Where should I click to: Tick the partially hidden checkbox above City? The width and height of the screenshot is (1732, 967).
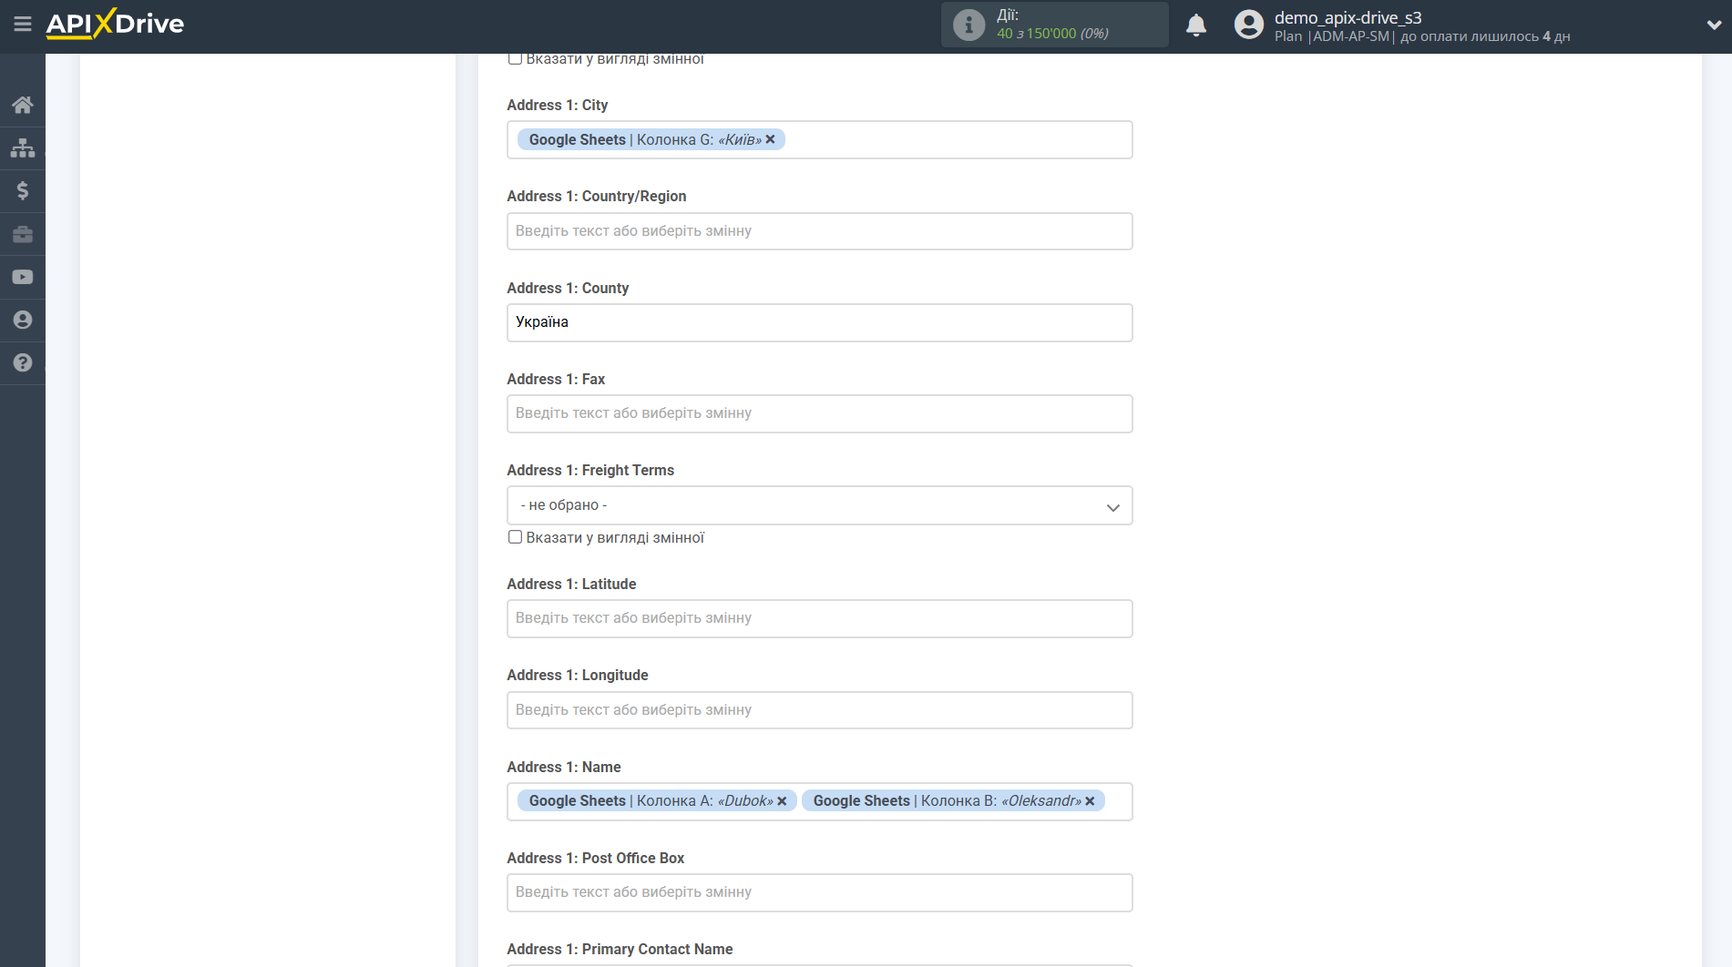[515, 59]
